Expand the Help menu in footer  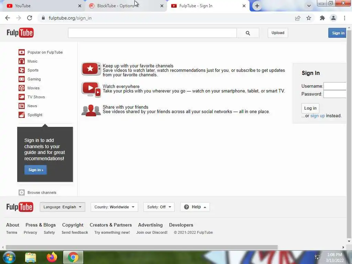click(x=195, y=207)
